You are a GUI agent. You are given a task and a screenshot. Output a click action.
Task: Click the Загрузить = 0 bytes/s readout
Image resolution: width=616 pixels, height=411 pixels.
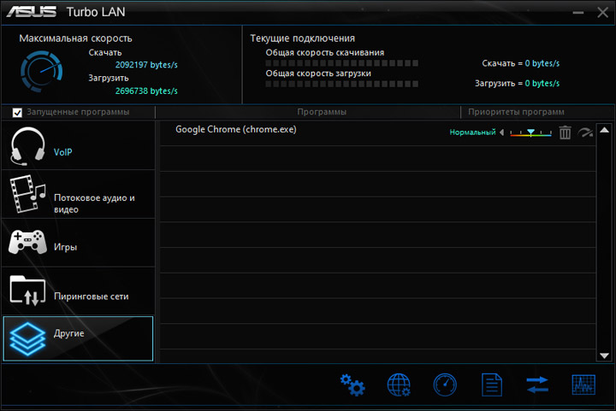pos(517,83)
